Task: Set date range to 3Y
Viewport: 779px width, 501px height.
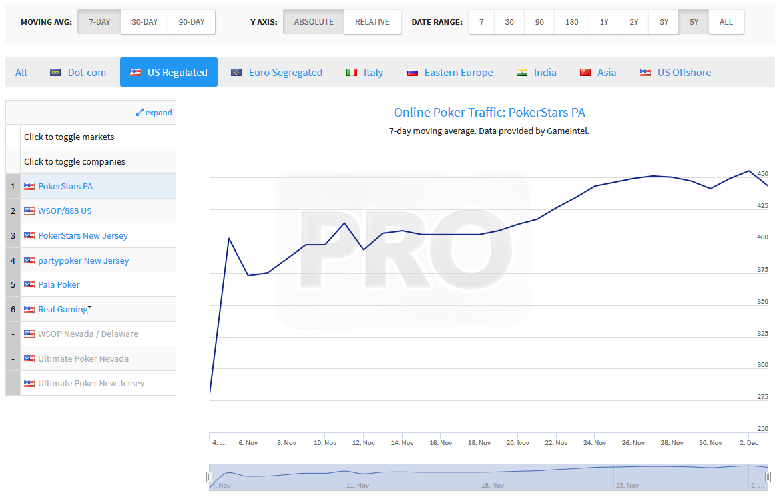Action: point(664,22)
